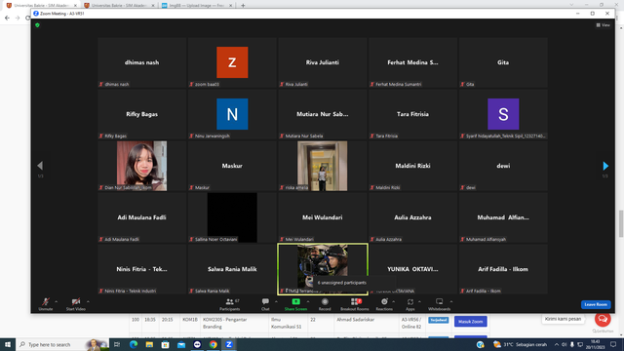The width and height of the screenshot is (624, 351).
Task: Expand chat options arrow beside Chat
Action: pyautogui.click(x=276, y=301)
